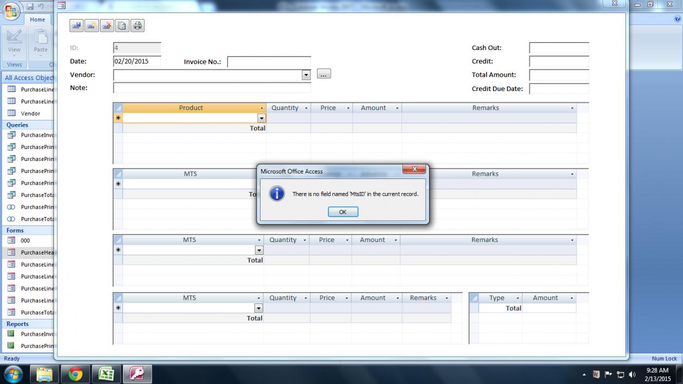Viewport: 683px width, 384px height.
Task: Click the Print record icon
Action: coord(138,26)
